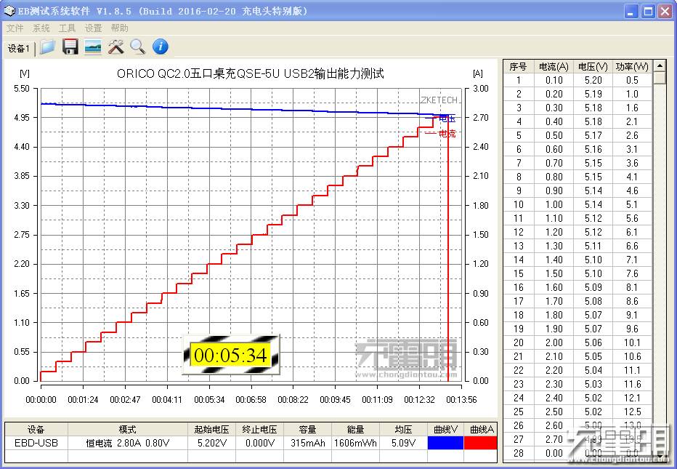Click the magnifying glass search icon
Screen dimensions: 677x469
(138, 47)
